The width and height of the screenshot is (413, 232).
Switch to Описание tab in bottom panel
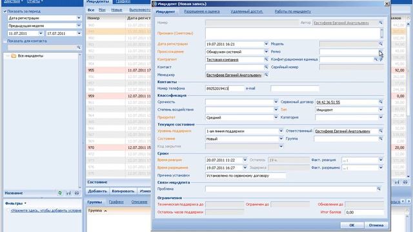[139, 202]
